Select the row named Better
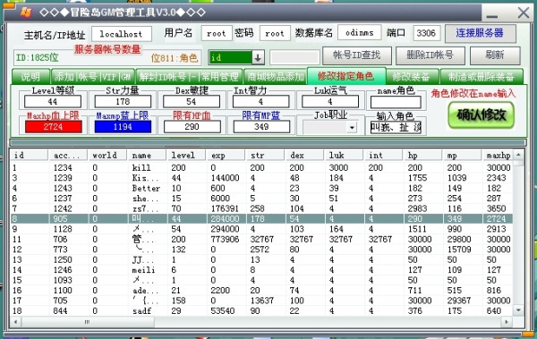 (x=261, y=188)
